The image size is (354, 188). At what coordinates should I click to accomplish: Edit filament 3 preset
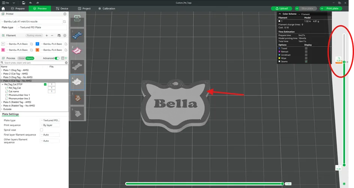point(31,50)
